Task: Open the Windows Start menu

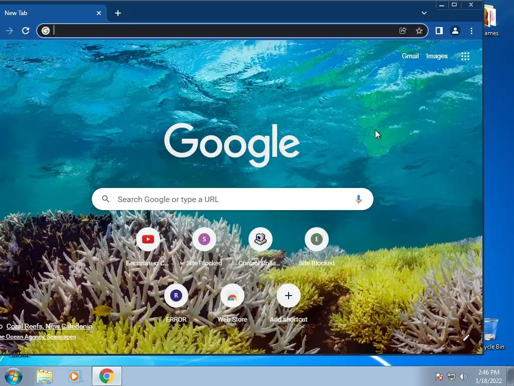Action: point(14,376)
